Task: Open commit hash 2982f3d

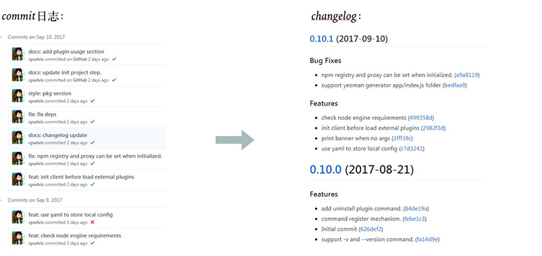Action: pyautogui.click(x=434, y=128)
